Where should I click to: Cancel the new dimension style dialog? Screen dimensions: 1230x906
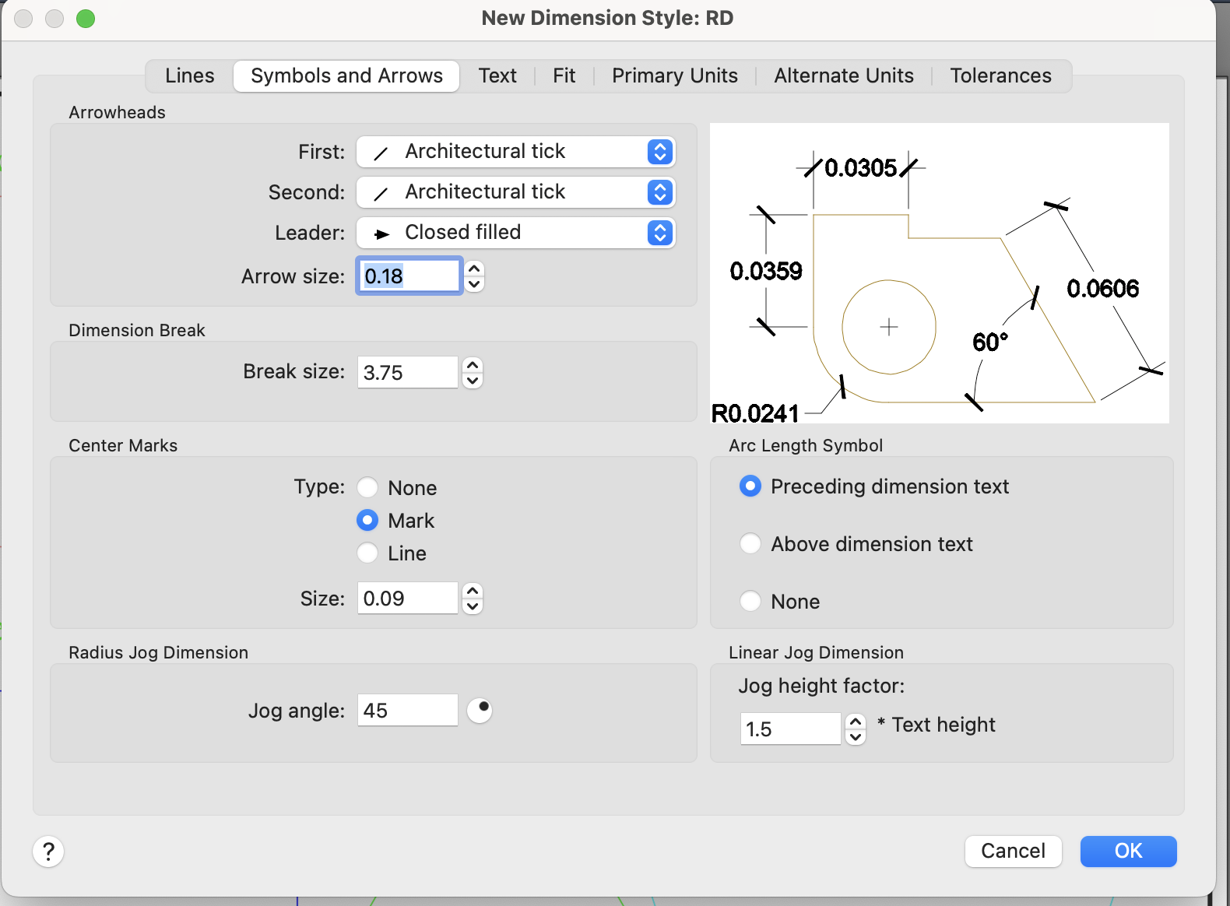(x=1013, y=851)
